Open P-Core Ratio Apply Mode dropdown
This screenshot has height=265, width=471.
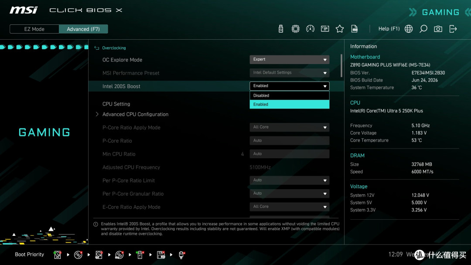click(x=289, y=127)
